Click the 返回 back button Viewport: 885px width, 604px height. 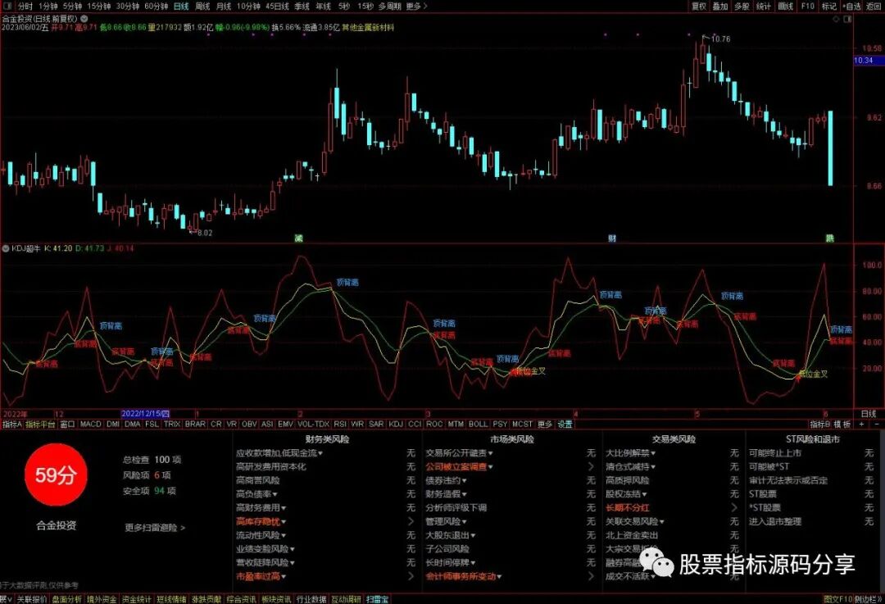coord(874,7)
